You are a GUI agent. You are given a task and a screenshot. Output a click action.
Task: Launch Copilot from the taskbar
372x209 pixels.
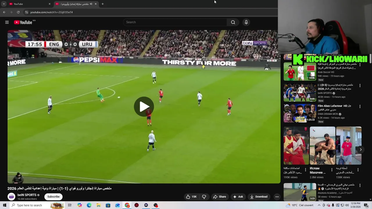pos(79,205)
